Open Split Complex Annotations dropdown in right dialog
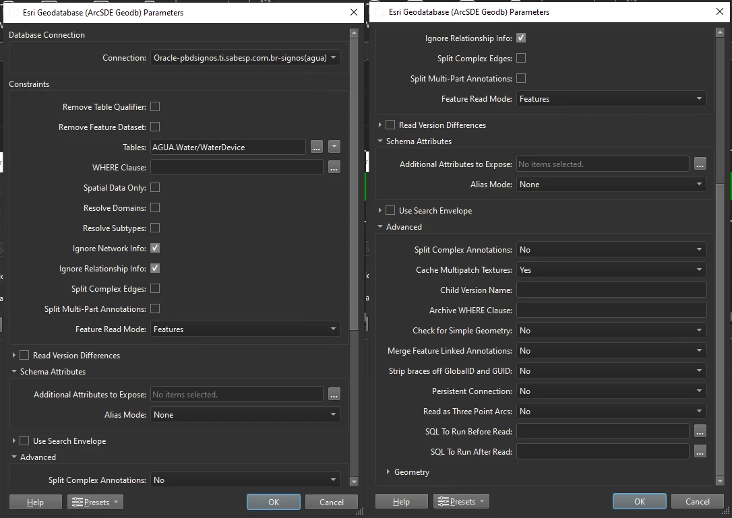Viewport: 732px width, 518px height. [611, 250]
